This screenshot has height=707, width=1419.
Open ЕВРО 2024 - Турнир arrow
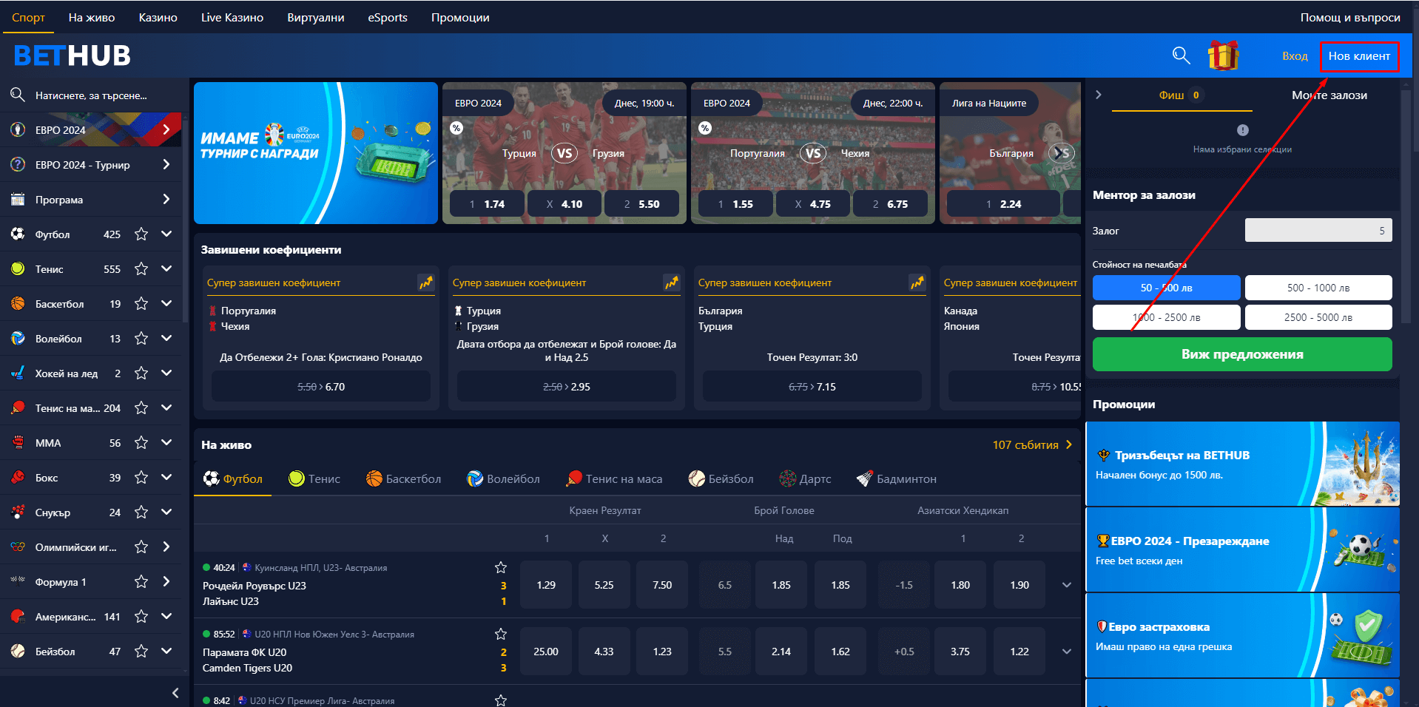[x=166, y=164]
